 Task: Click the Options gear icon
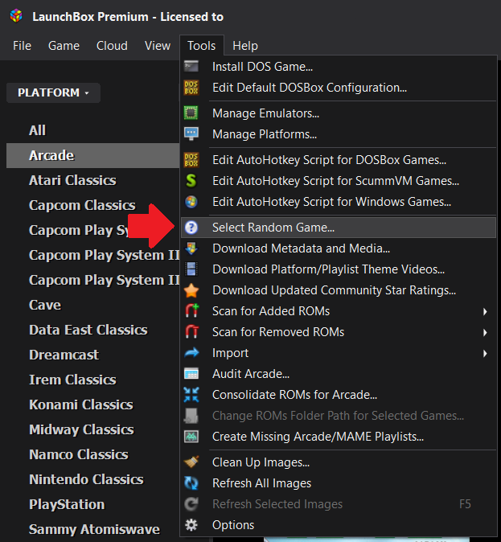click(x=191, y=525)
